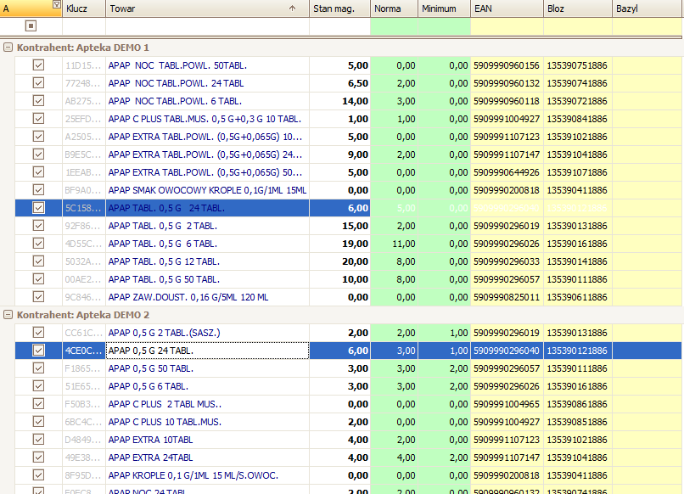The height and width of the screenshot is (494, 684).
Task: Click the EAN value 5909990296040
Action: point(507,351)
